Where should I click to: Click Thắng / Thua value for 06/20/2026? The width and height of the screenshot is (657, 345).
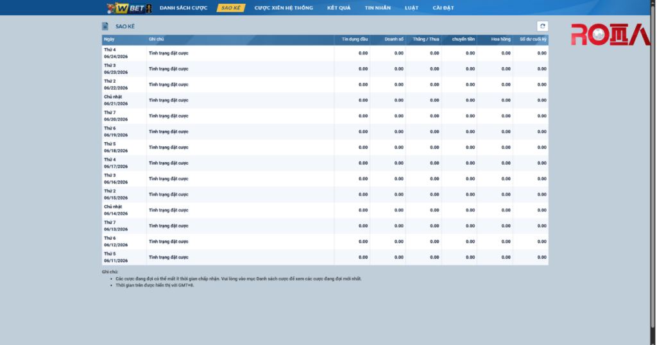[434, 116]
